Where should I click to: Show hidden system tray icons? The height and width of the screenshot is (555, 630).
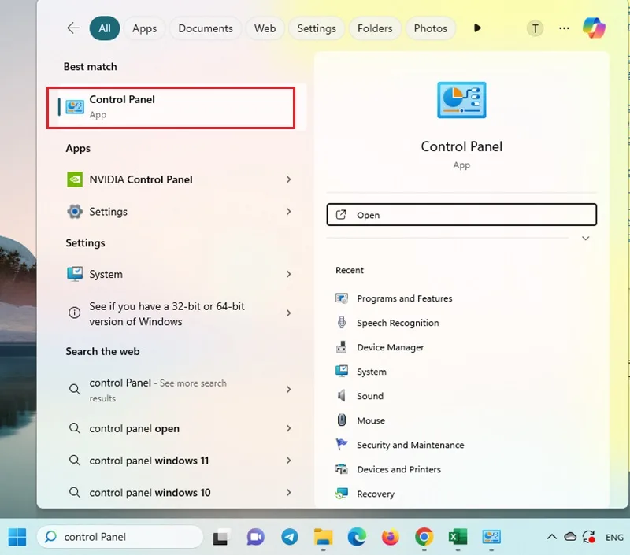(x=552, y=537)
